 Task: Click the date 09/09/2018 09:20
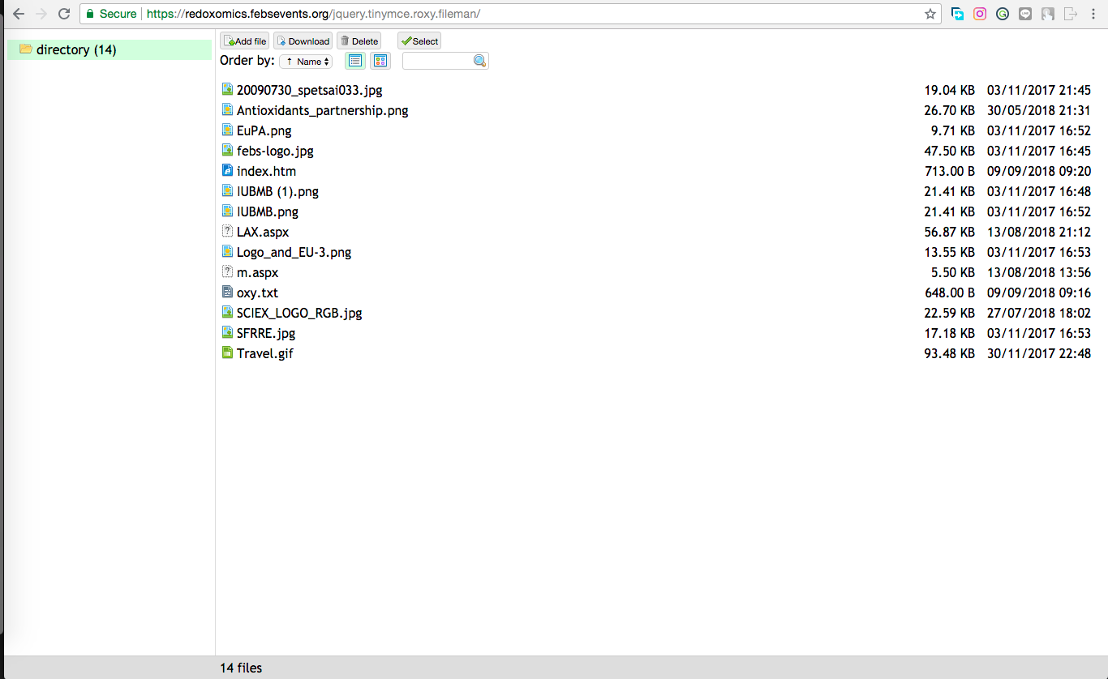(1039, 171)
